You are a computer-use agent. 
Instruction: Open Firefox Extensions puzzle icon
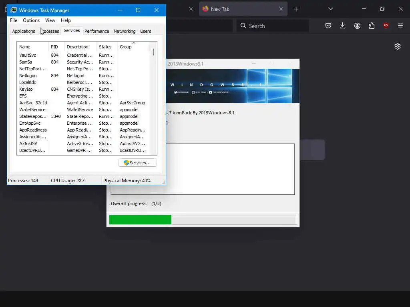pos(372,26)
